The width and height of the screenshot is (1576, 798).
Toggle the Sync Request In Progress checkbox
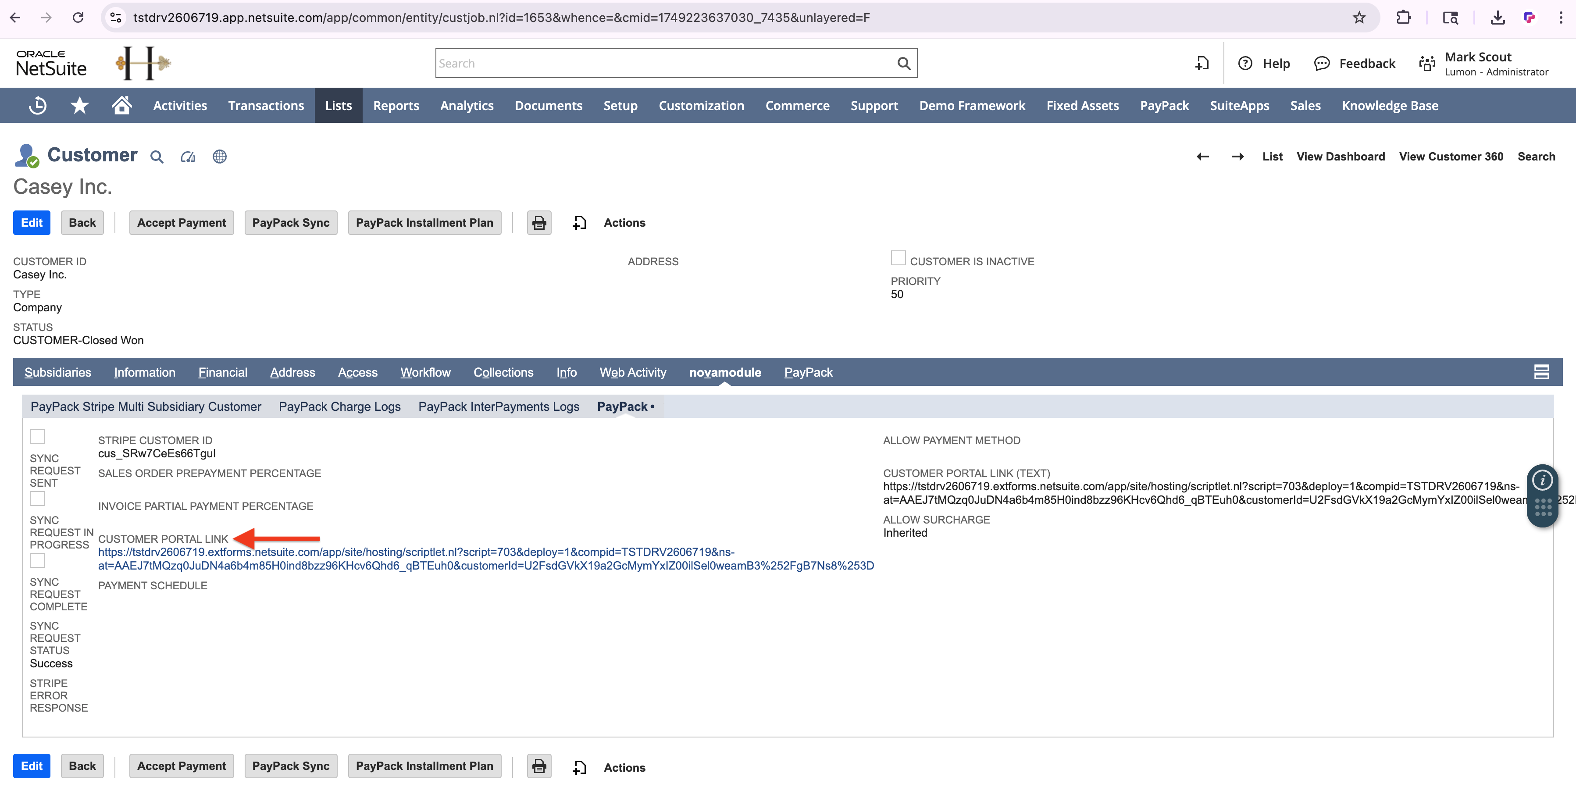(x=37, y=499)
